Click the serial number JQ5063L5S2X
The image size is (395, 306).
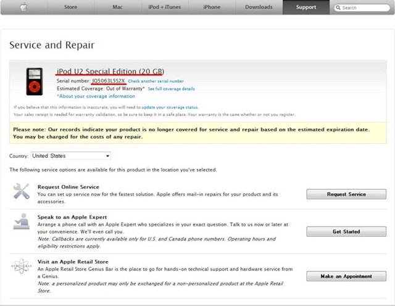(x=109, y=81)
